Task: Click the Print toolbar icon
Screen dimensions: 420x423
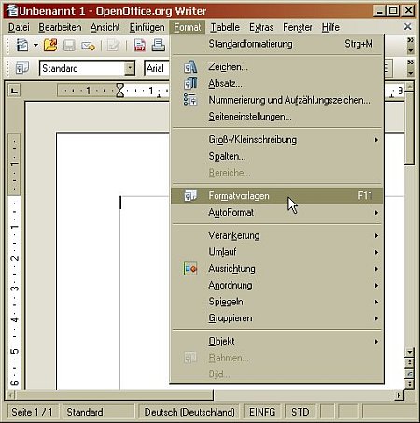Action: click(x=159, y=46)
